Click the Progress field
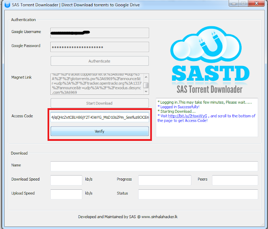 click(165, 180)
